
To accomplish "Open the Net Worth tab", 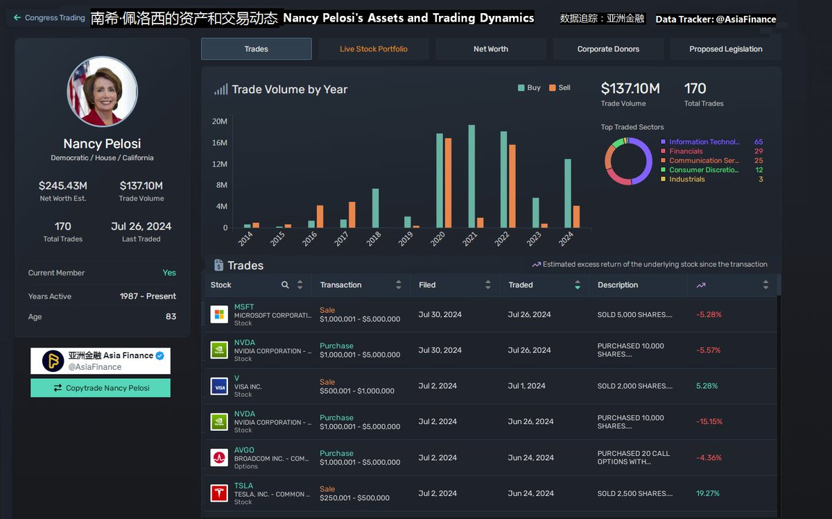I will pyautogui.click(x=491, y=49).
